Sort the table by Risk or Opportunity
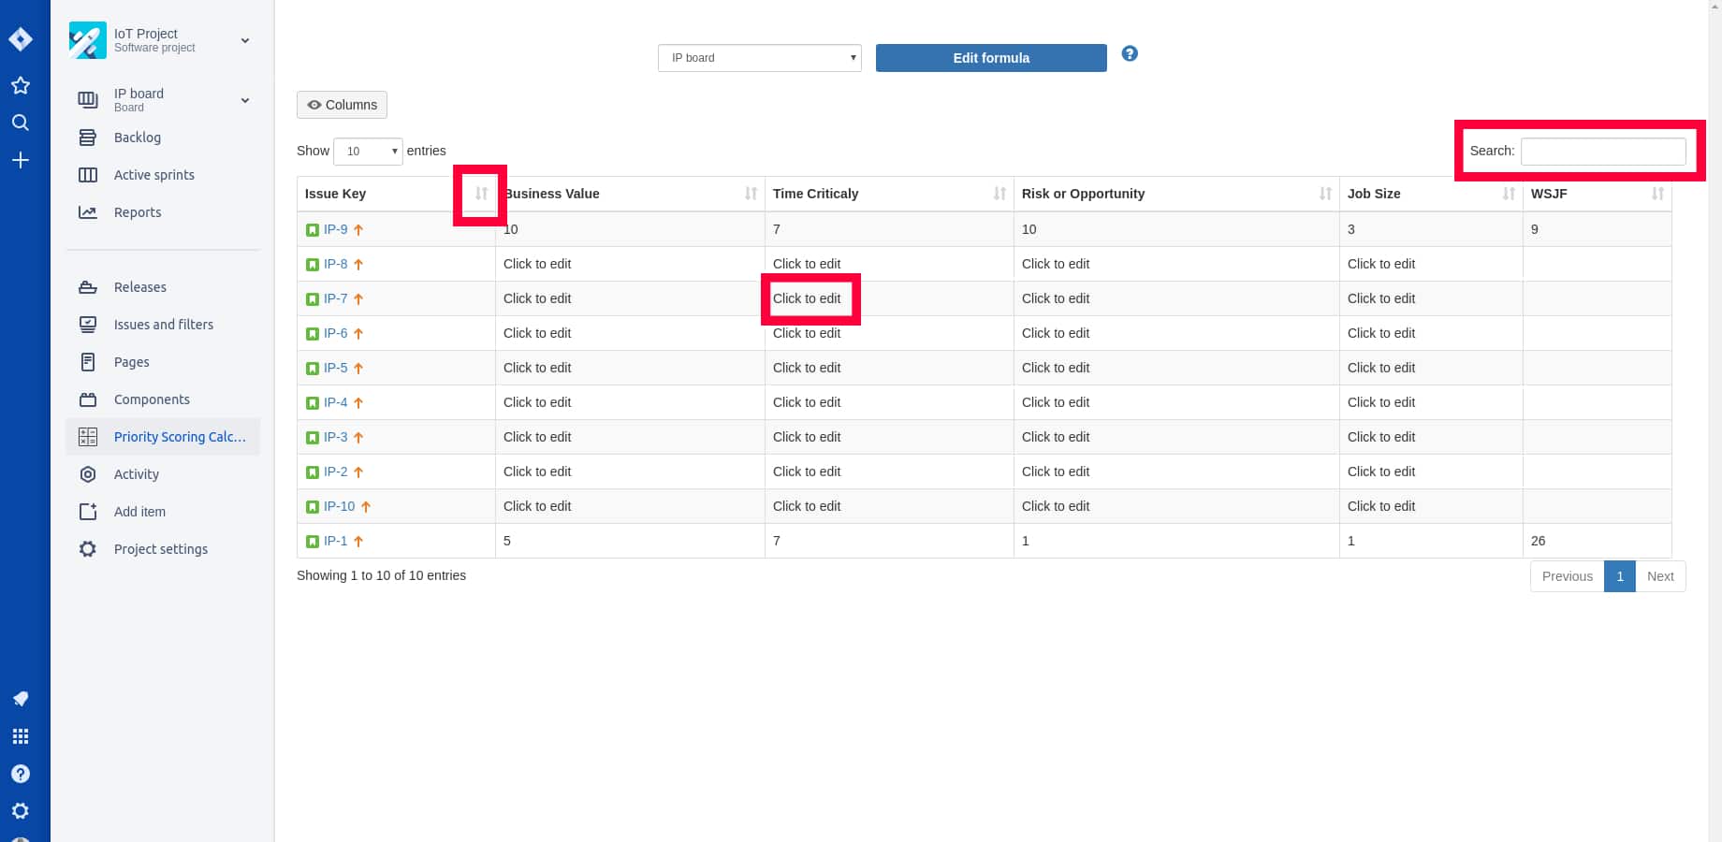The height and width of the screenshot is (842, 1722). coord(1325,194)
